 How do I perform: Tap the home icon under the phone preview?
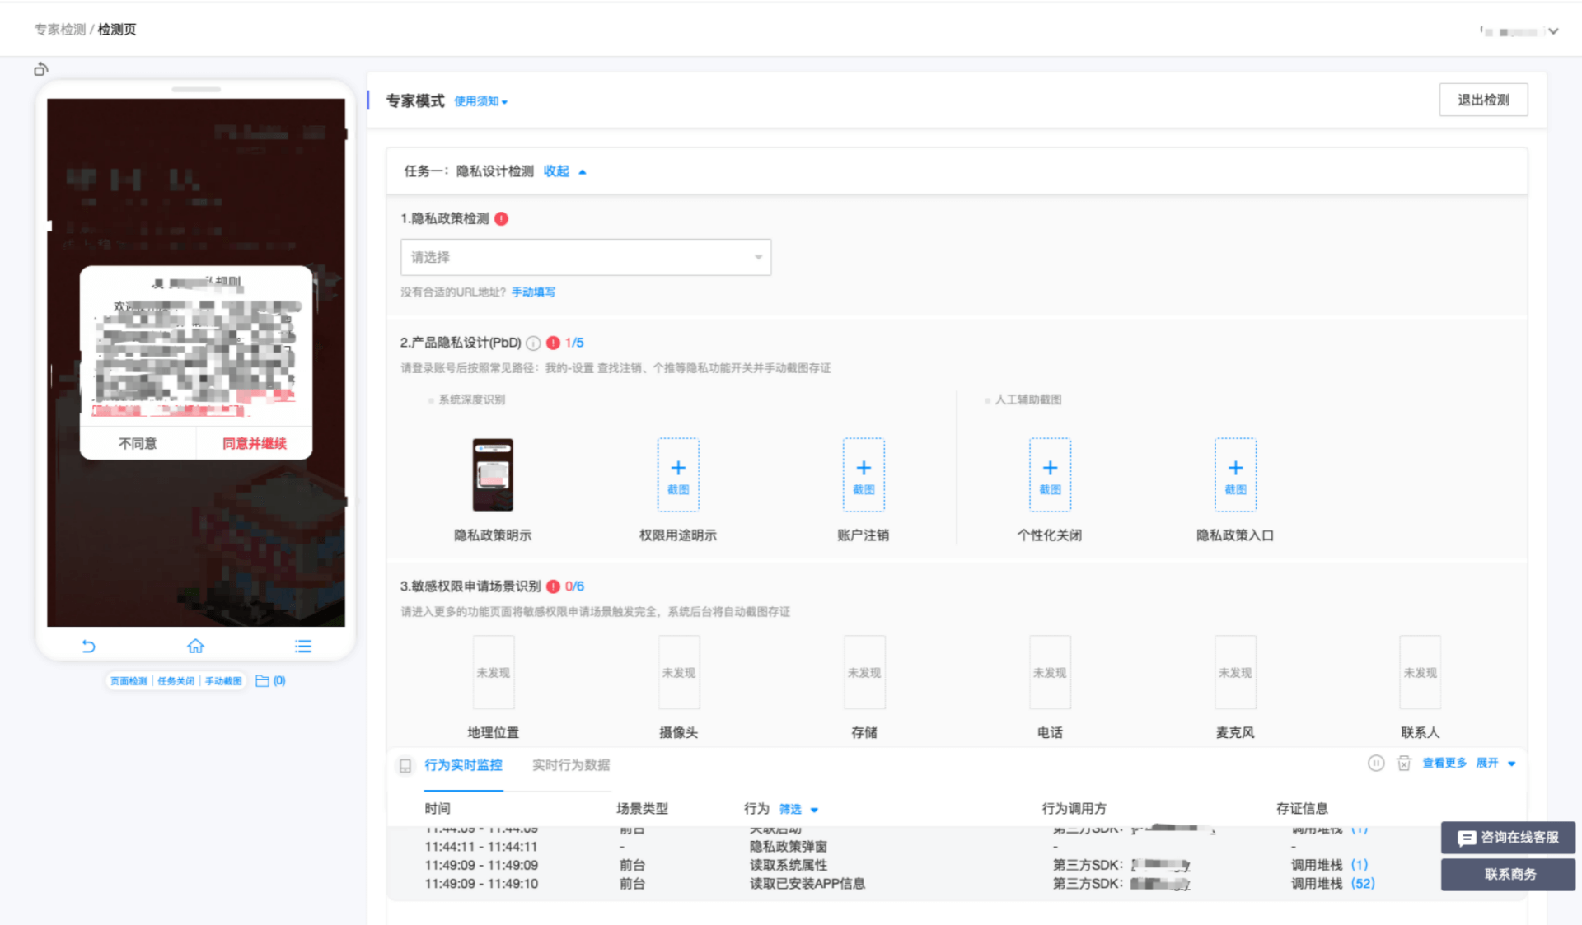point(195,646)
